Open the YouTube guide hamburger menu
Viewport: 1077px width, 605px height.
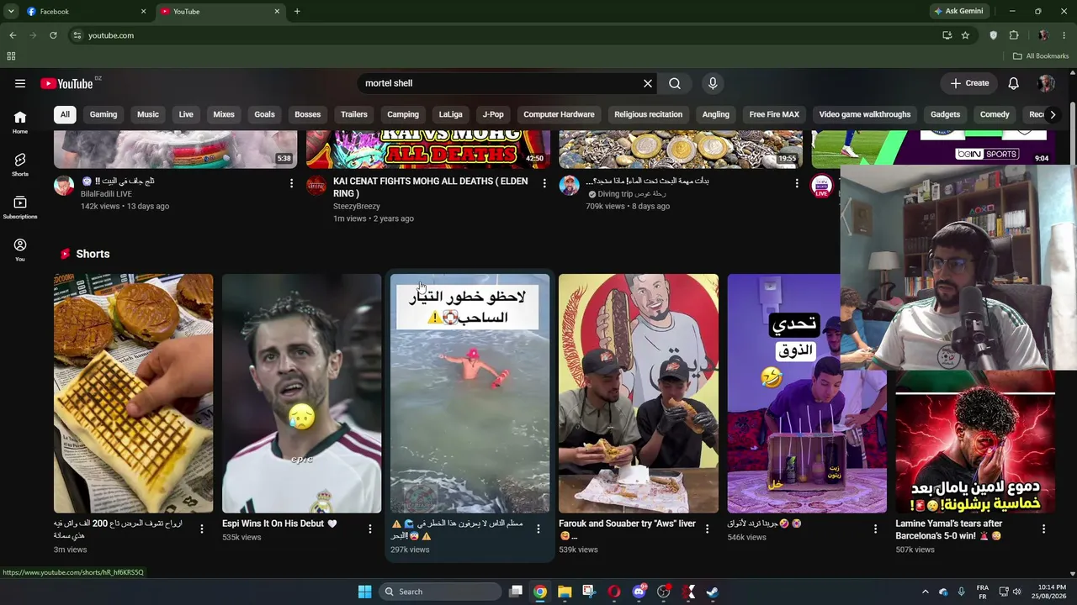[20, 83]
